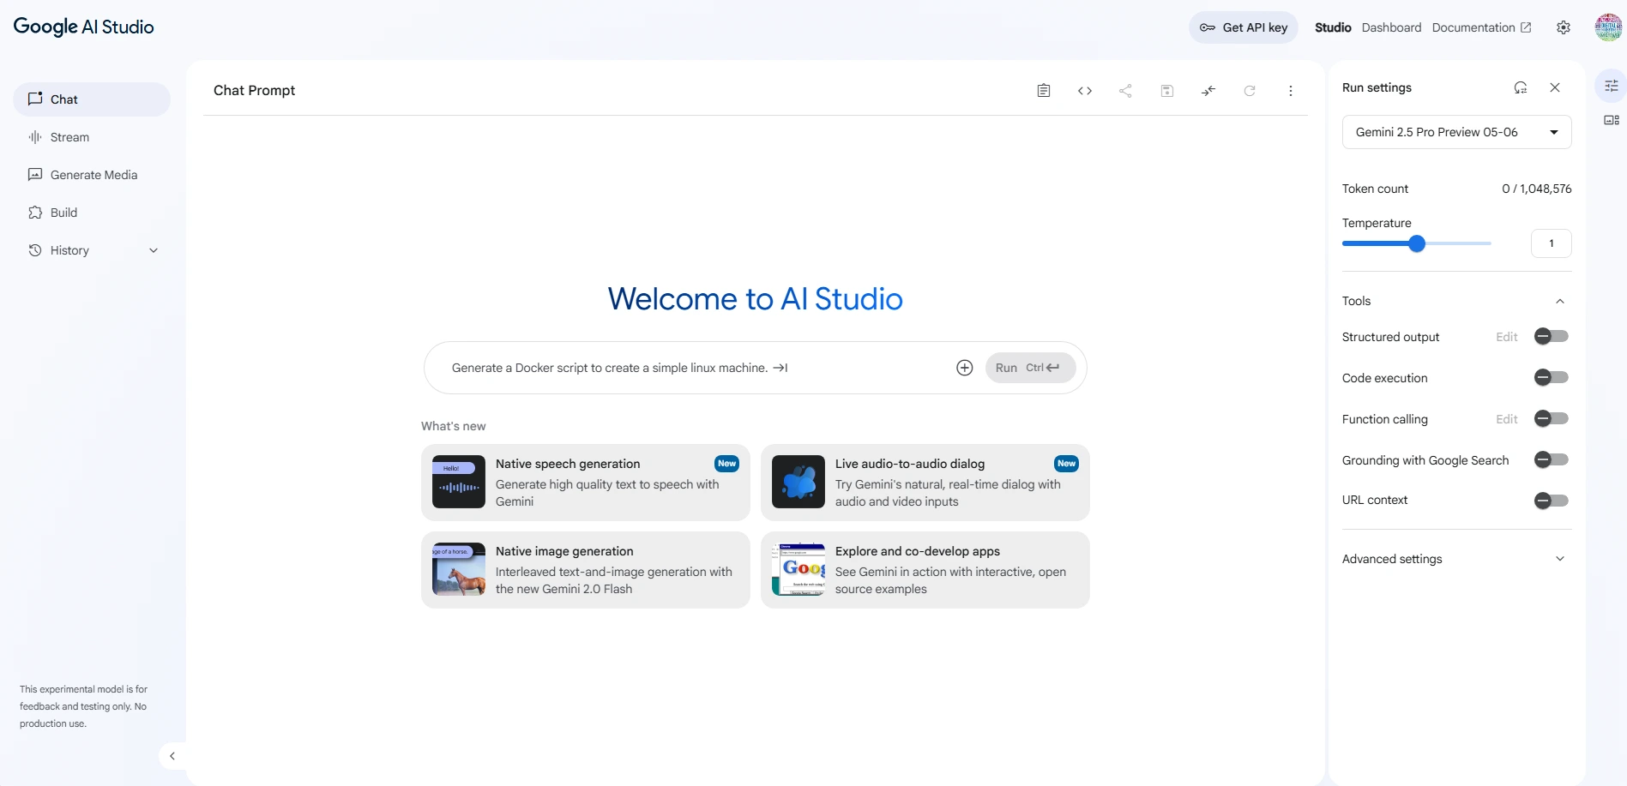Click the Native speech generation thumbnail
This screenshot has width=1627, height=786.
[459, 482]
